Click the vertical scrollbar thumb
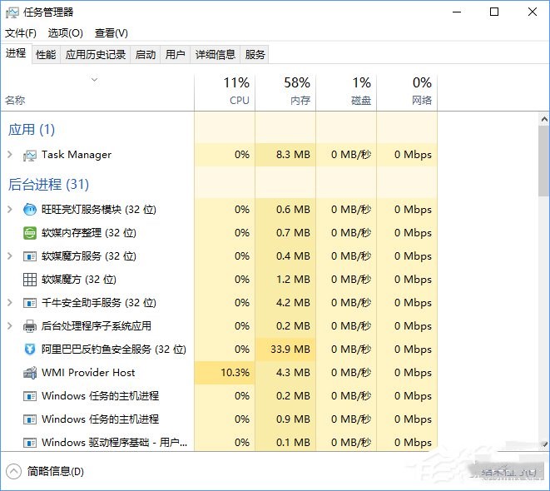 (x=544, y=161)
